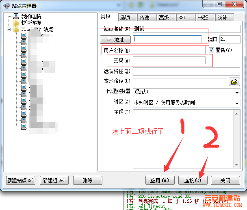The image size is (247, 210).
Task: Click the 删除 button
Action: pyautogui.click(x=88, y=180)
